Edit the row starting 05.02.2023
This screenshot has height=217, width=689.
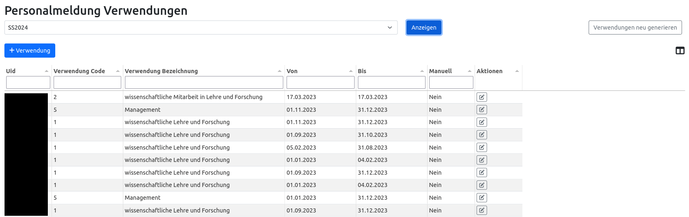(x=481, y=148)
